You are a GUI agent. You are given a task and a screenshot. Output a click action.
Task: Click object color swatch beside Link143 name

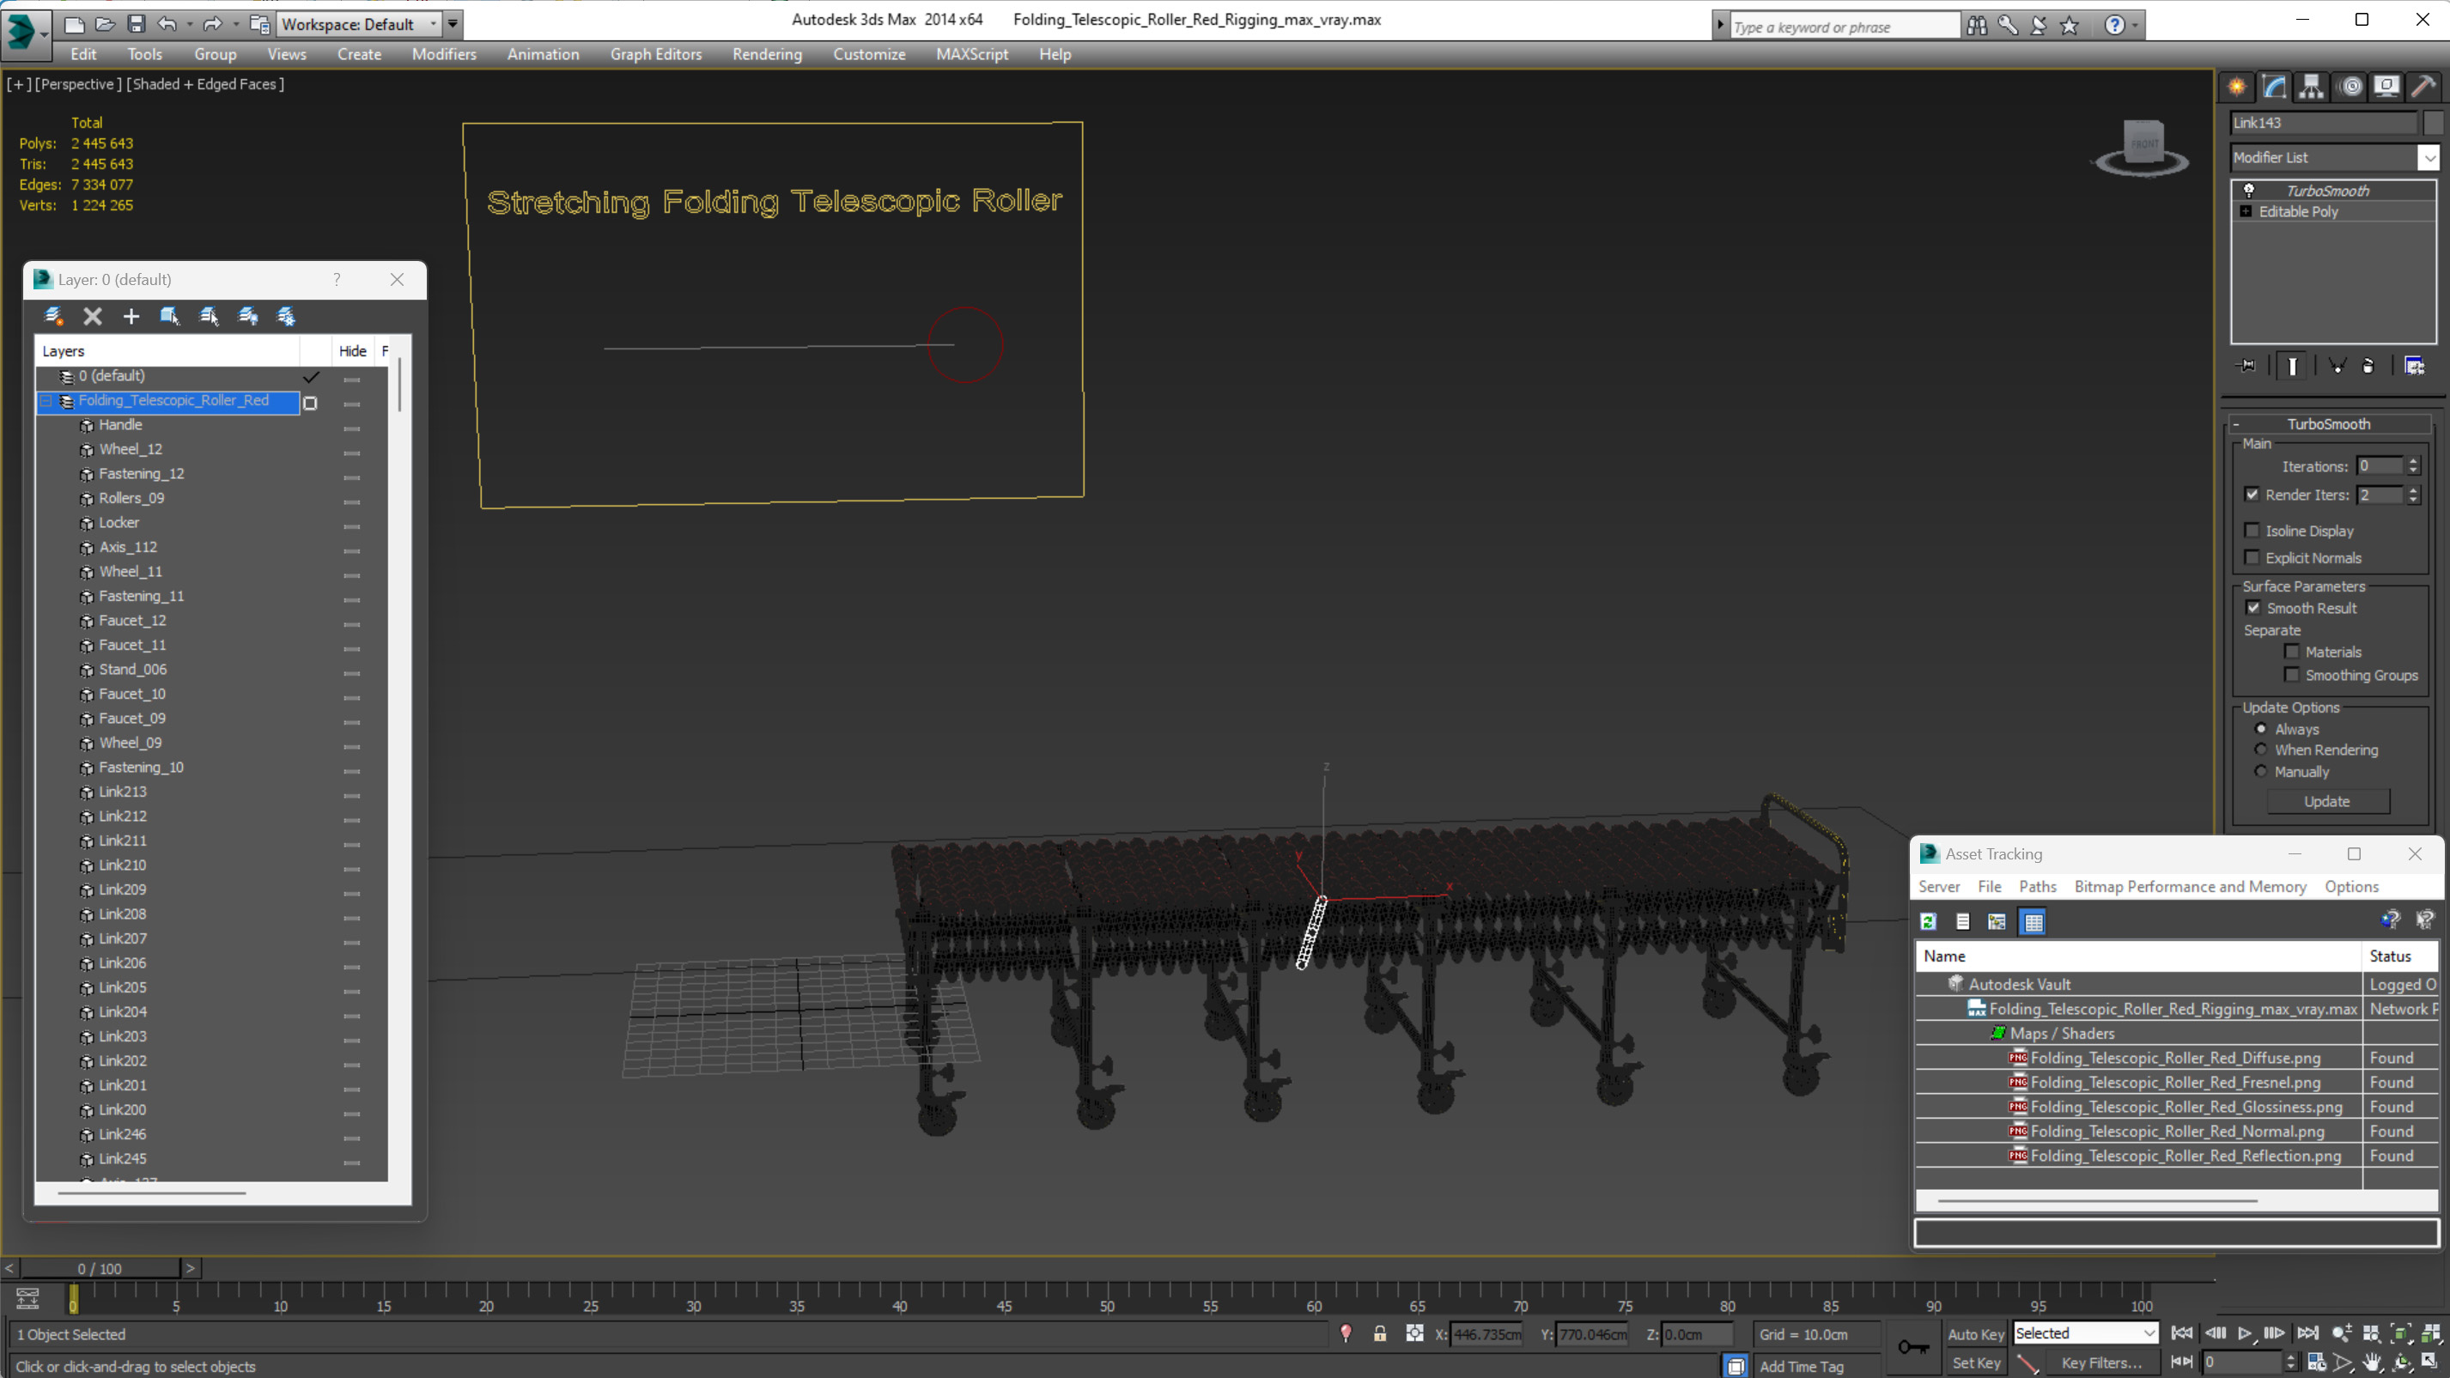(x=2433, y=122)
